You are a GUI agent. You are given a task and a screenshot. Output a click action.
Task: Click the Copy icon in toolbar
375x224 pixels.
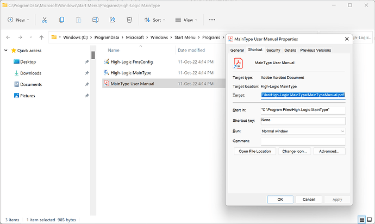point(61,20)
